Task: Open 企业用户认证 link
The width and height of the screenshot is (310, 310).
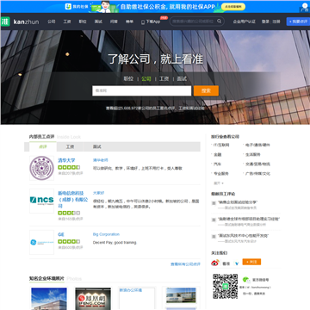Action: click(x=245, y=22)
